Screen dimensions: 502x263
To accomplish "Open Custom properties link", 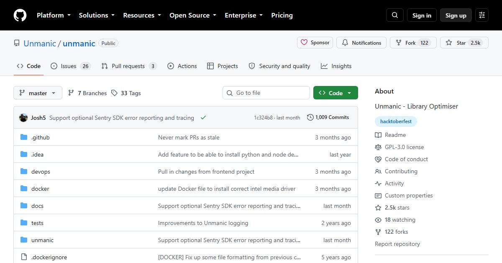I will pyautogui.click(x=404, y=195).
